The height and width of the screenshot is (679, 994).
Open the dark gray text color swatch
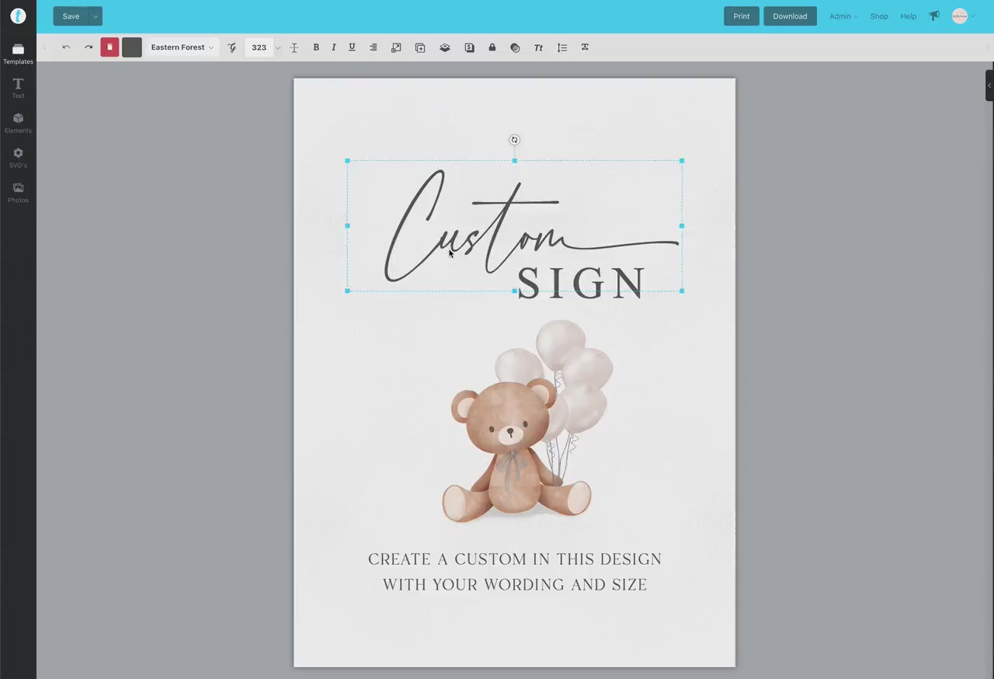[132, 47]
